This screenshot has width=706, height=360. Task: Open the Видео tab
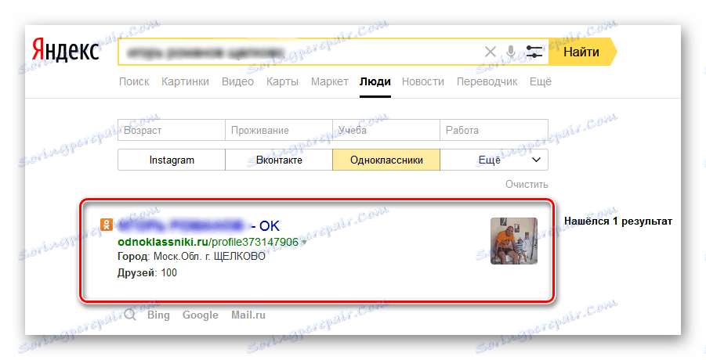click(237, 82)
